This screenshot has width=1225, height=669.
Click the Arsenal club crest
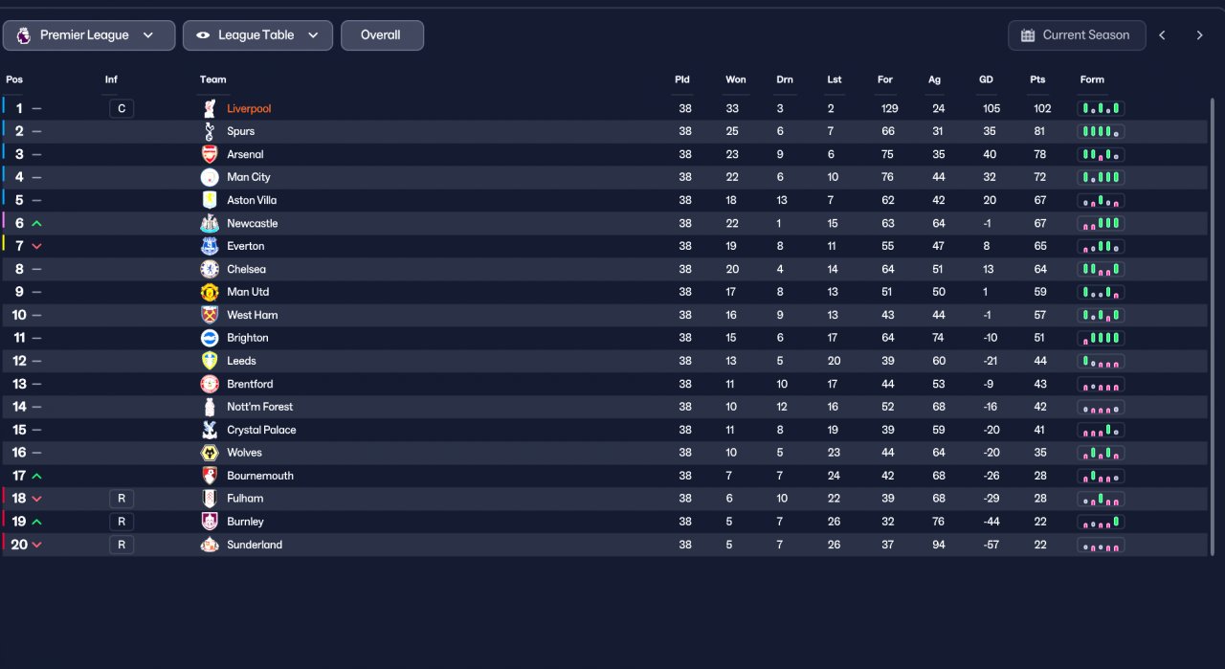210,154
